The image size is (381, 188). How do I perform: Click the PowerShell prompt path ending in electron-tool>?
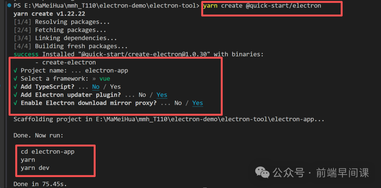(107, 6)
